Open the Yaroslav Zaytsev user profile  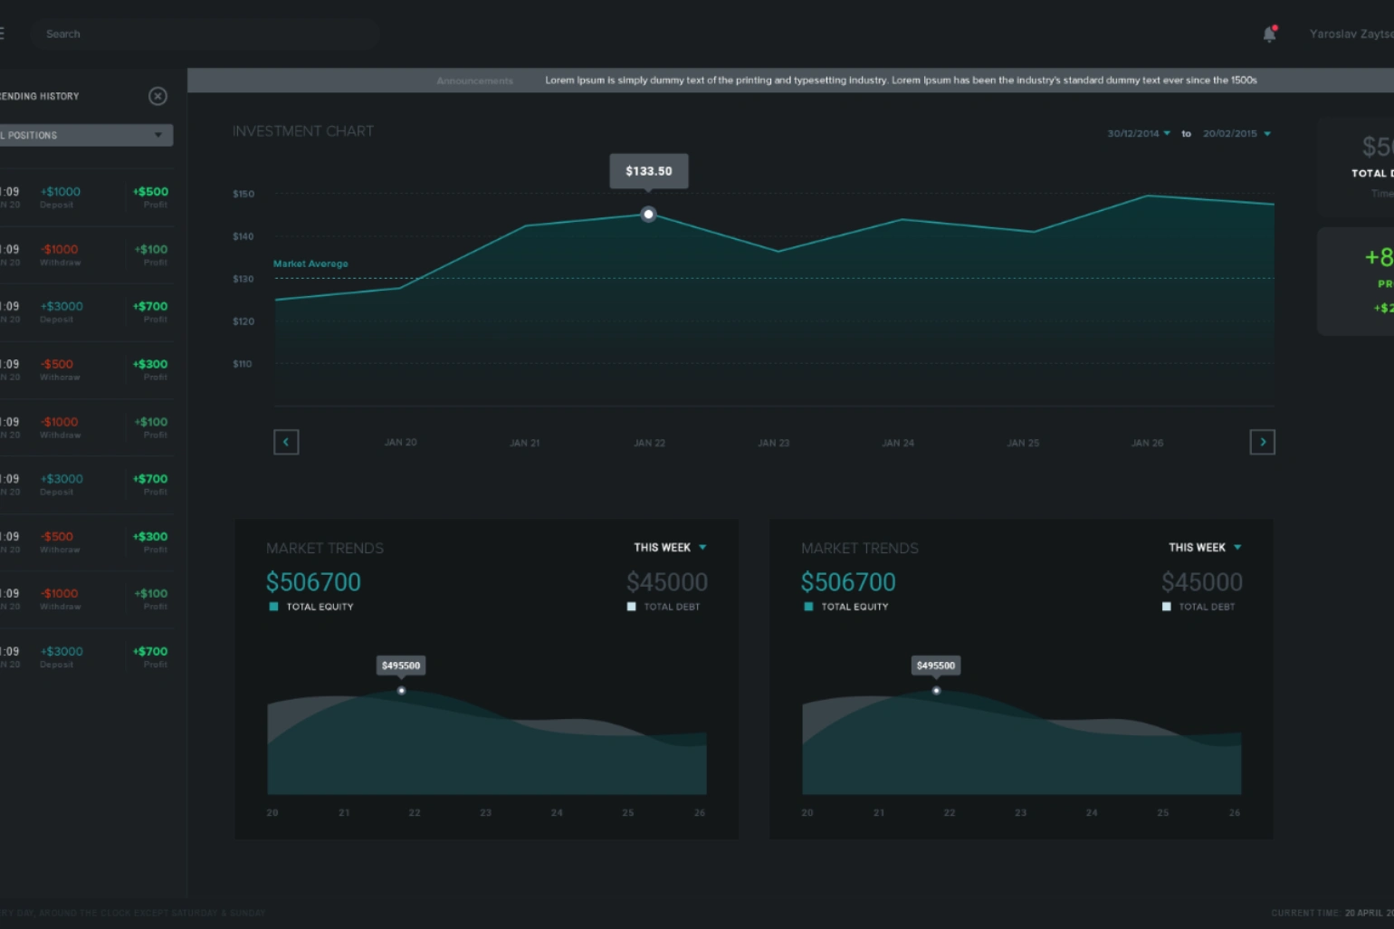(1351, 34)
